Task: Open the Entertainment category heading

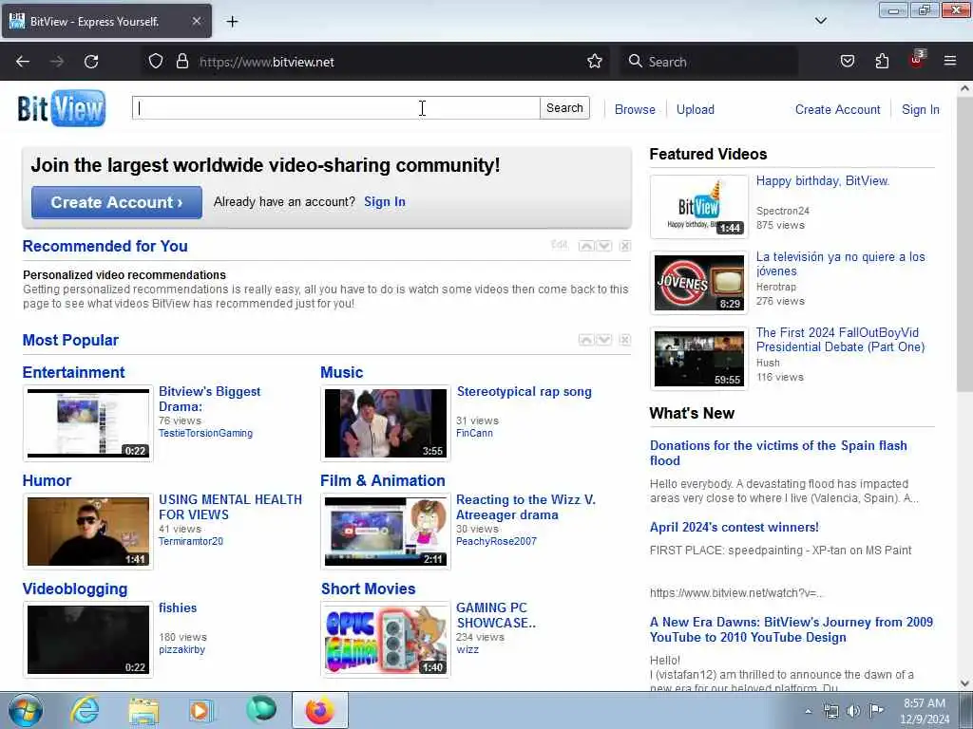Action: point(73,372)
